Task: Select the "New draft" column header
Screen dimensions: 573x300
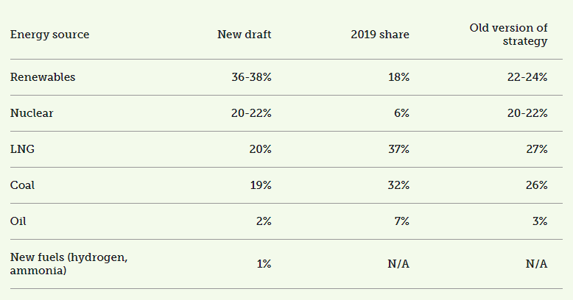Action: click(x=244, y=35)
